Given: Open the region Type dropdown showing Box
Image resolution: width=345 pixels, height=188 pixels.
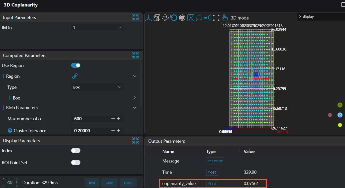Looking at the screenshot, I should [97, 87].
